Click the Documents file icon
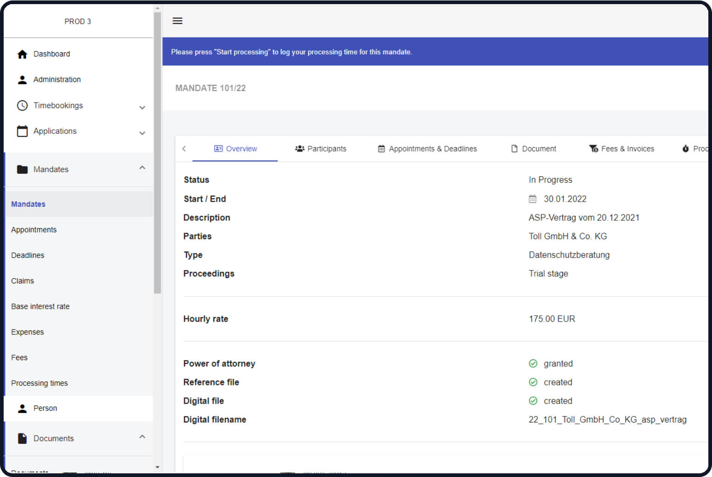The width and height of the screenshot is (712, 477). click(22, 439)
